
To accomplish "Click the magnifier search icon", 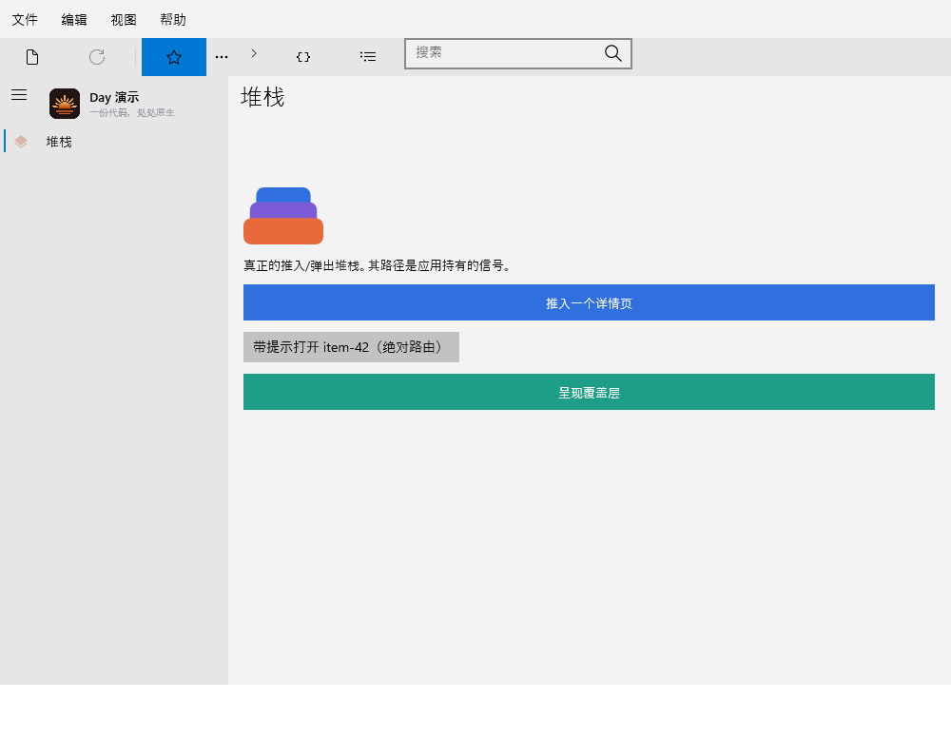I will 613,53.
